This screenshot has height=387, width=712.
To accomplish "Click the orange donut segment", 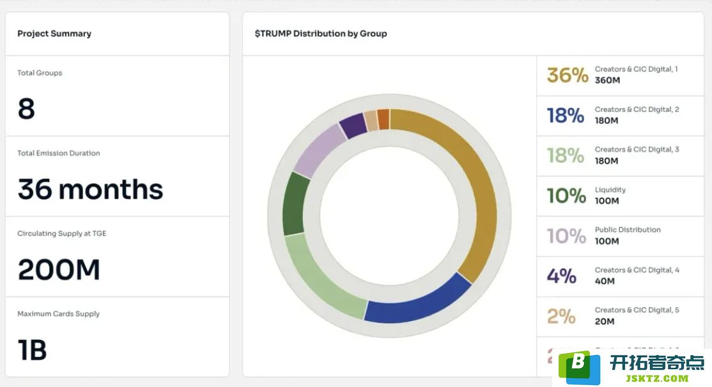I will click(x=383, y=119).
